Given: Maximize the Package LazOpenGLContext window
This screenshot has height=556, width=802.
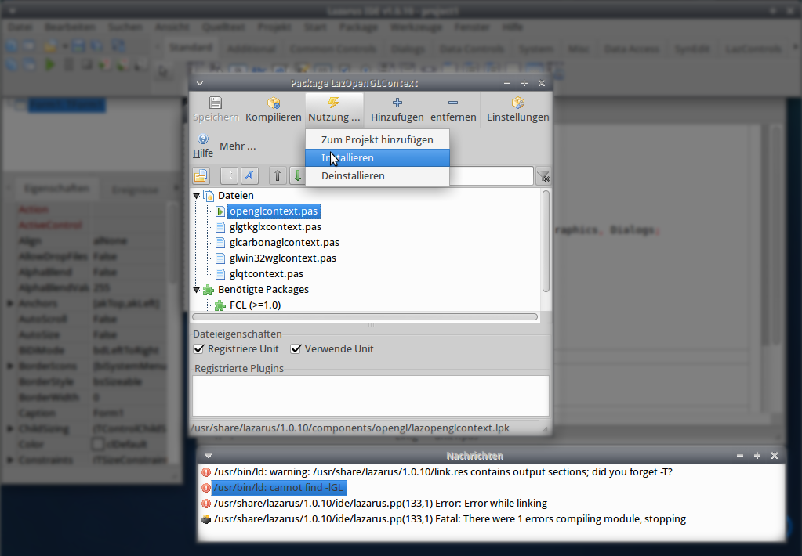Looking at the screenshot, I should coord(524,83).
